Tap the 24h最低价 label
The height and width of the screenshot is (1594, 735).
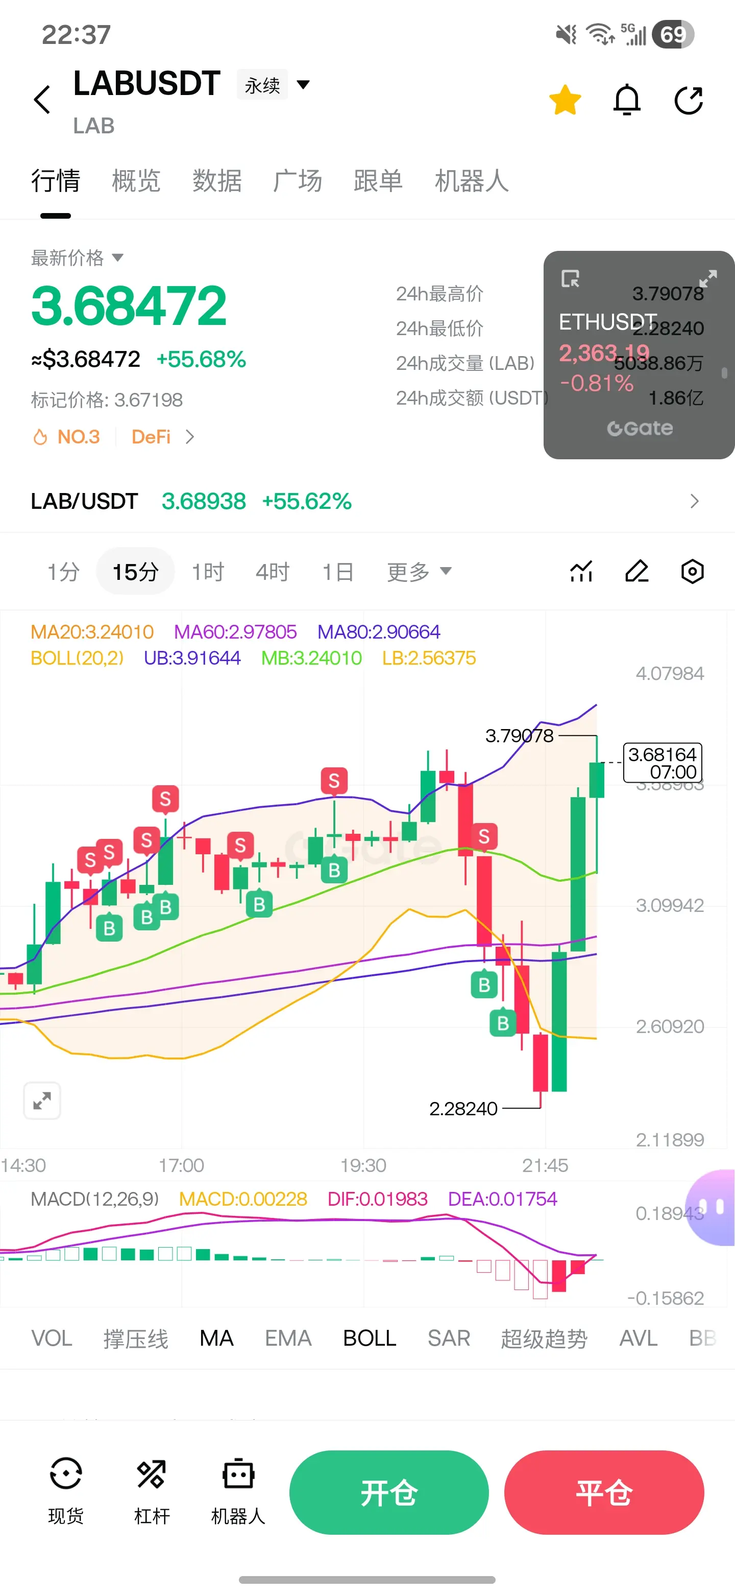pyautogui.click(x=439, y=329)
